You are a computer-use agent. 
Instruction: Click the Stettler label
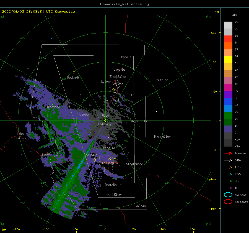(161, 80)
